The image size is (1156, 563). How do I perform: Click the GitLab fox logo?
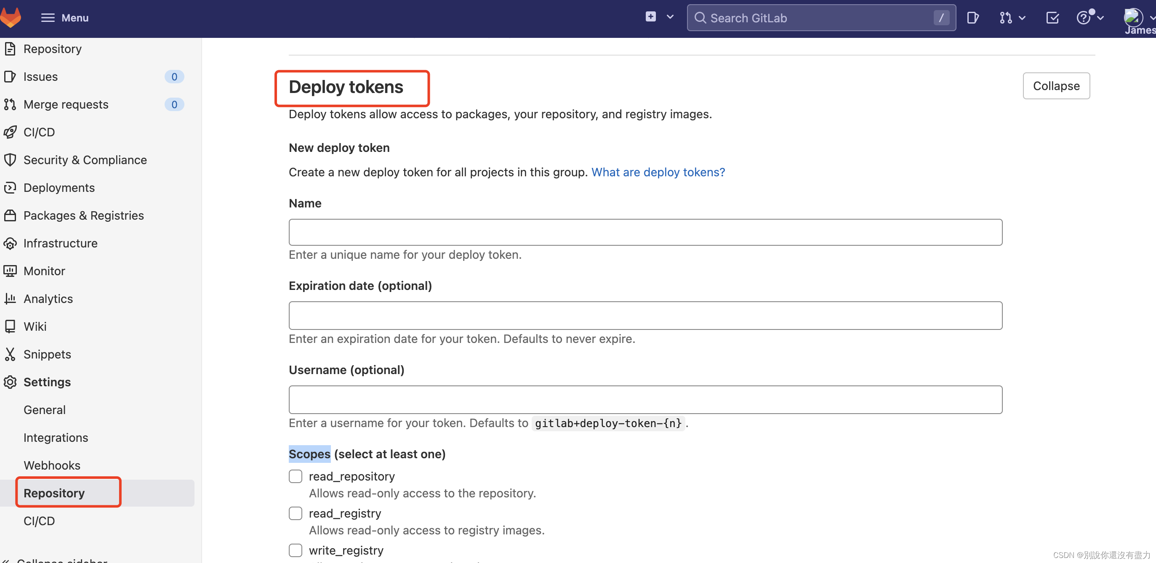(11, 17)
